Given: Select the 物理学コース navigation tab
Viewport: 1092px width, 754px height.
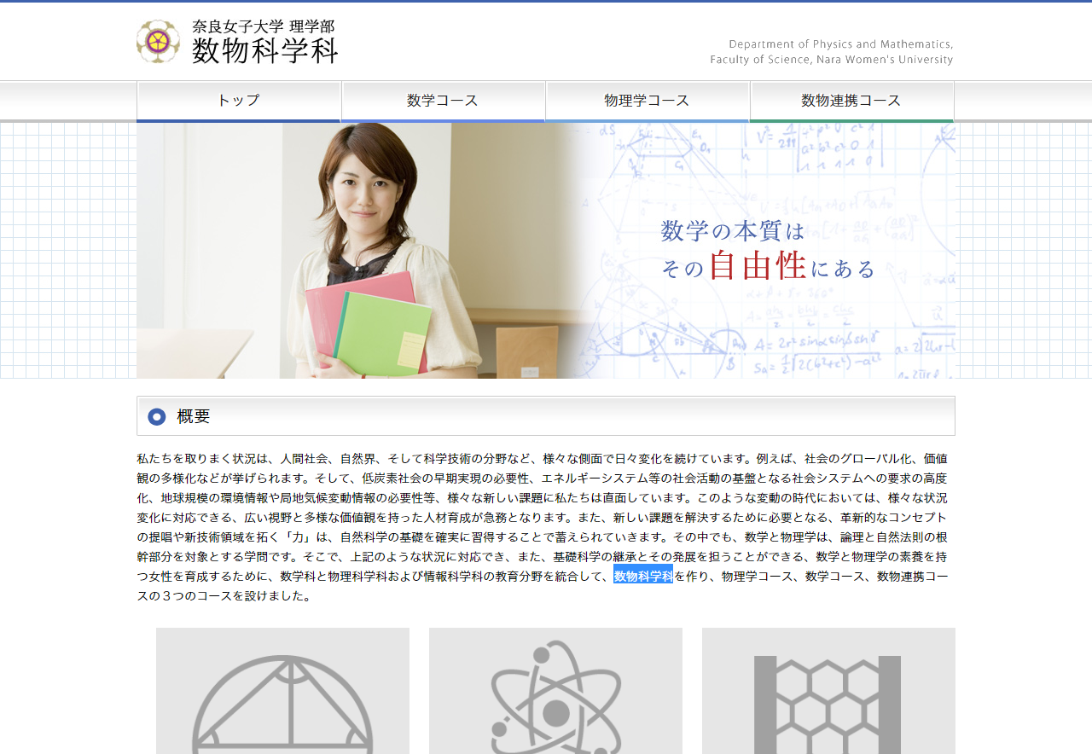Looking at the screenshot, I should click(x=648, y=101).
